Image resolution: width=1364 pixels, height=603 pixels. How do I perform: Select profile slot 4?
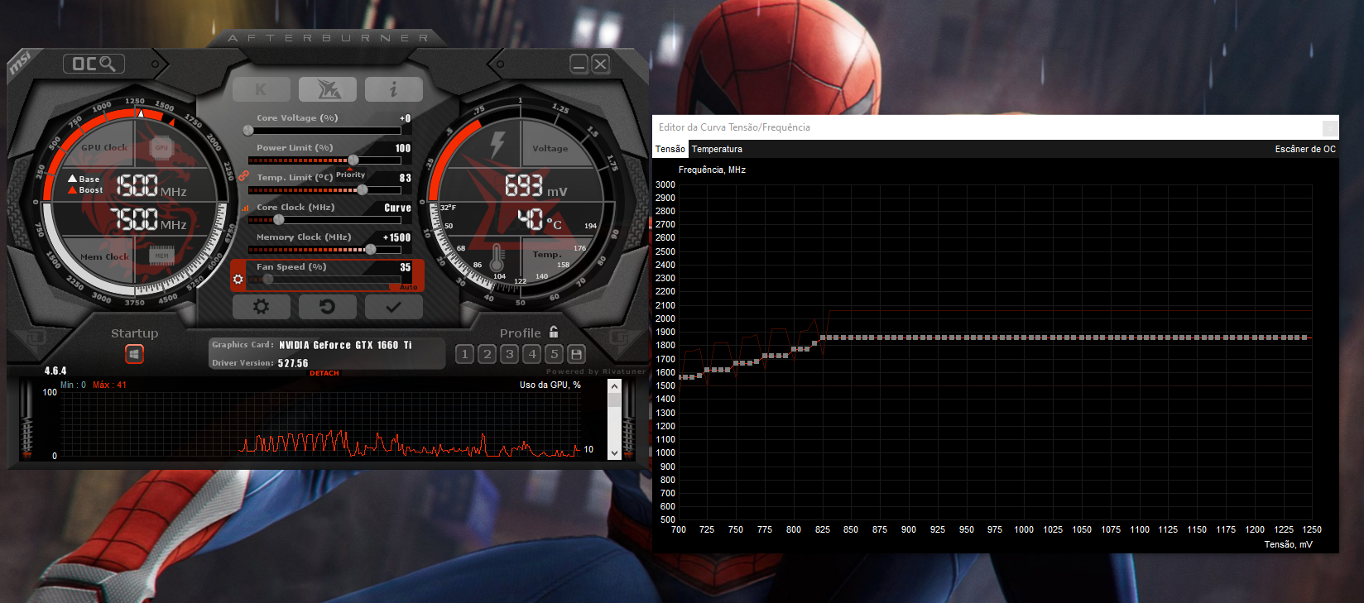532,354
